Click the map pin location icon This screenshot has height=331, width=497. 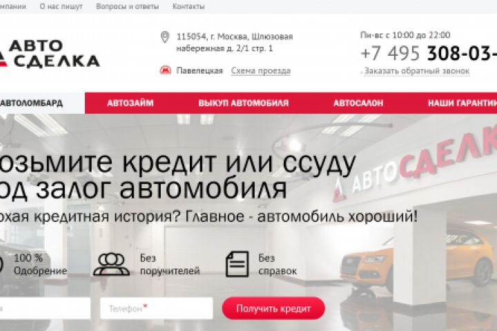tap(165, 37)
